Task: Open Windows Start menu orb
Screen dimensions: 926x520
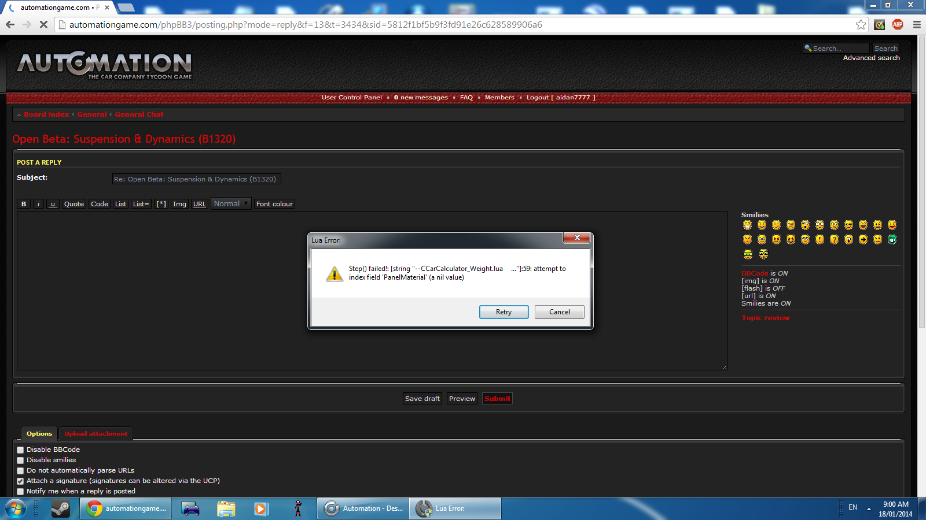Action: pyautogui.click(x=16, y=508)
